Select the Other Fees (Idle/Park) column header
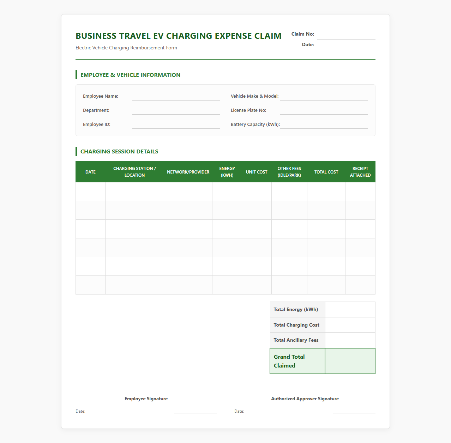 [289, 172]
